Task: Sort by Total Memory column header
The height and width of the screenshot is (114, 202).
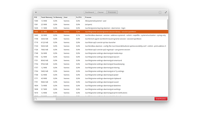Action: [46, 17]
